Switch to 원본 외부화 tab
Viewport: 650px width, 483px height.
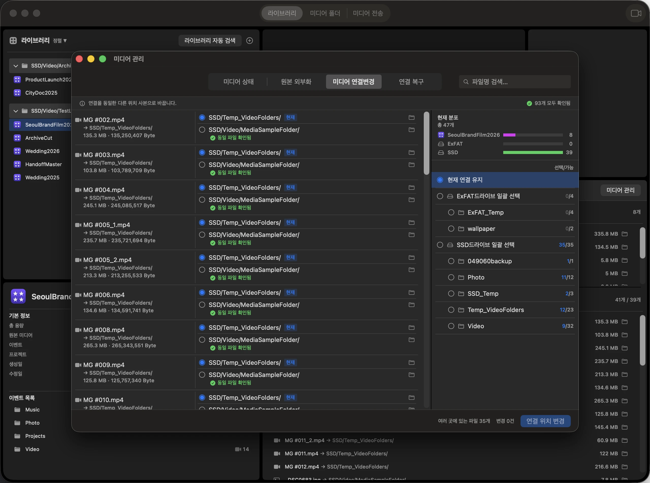point(296,82)
